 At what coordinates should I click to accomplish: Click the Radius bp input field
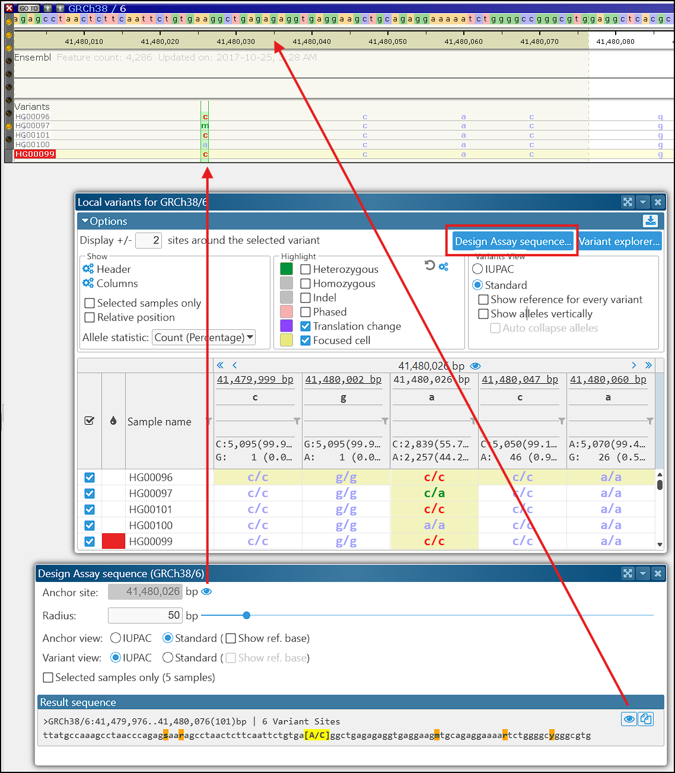[x=145, y=615]
